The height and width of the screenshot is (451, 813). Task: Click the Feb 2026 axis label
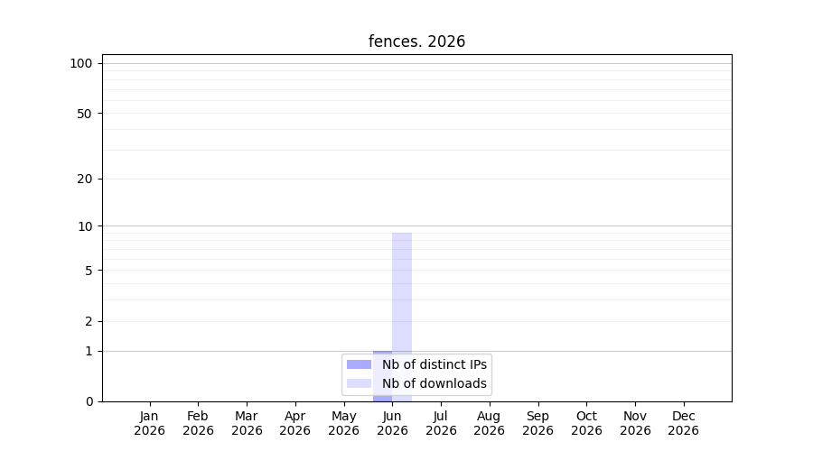198,423
